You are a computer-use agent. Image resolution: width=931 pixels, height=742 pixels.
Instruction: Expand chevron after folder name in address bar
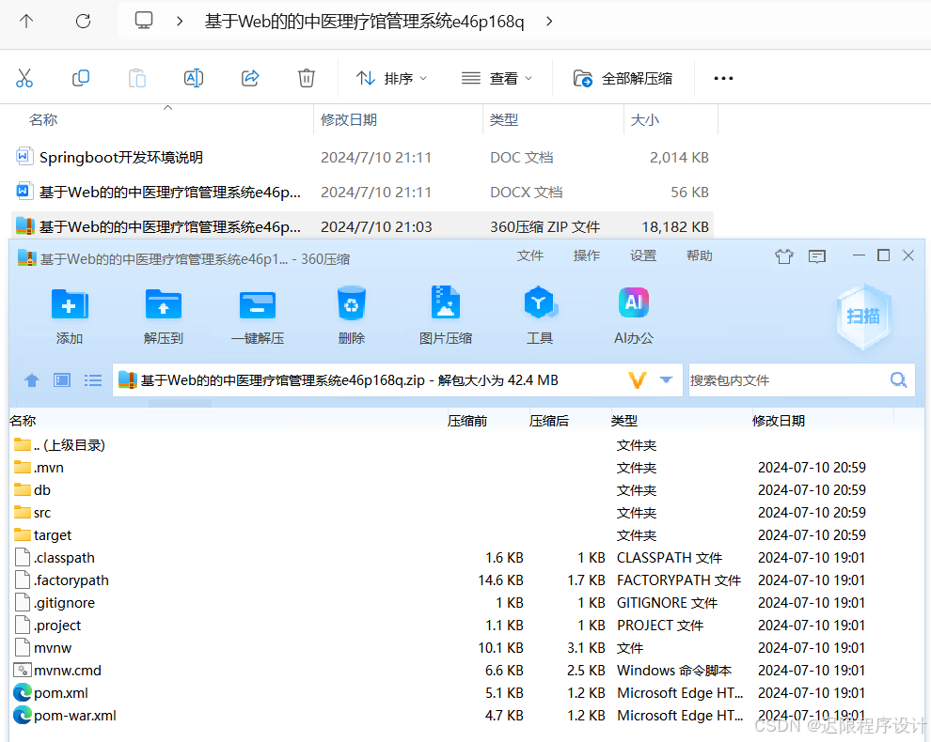549,22
